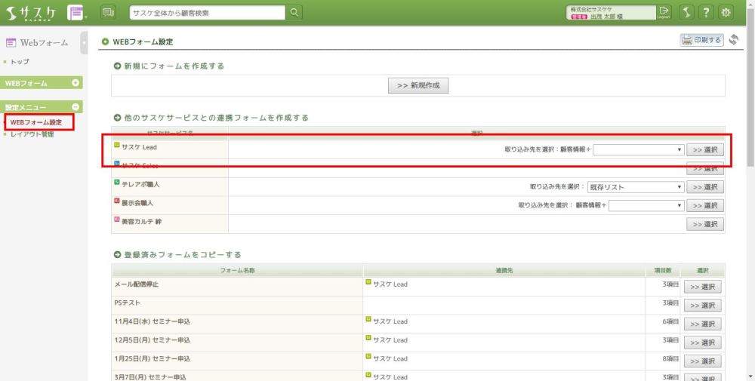Open the レイアウト管理 sidebar item
The image size is (755, 381).
point(32,134)
